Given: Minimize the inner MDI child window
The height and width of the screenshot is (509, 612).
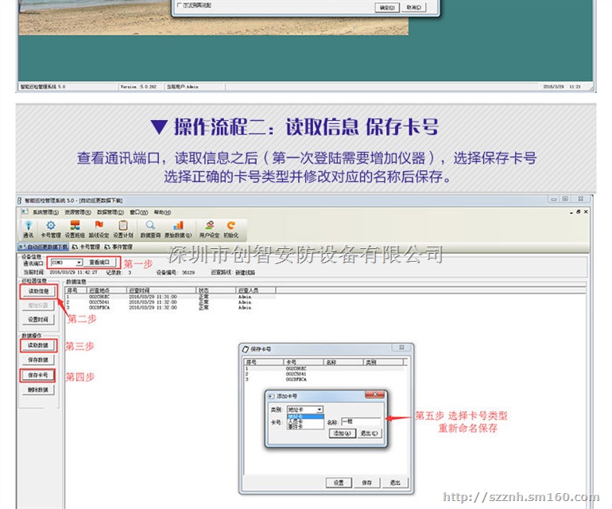Looking at the screenshot, I should click(x=571, y=212).
